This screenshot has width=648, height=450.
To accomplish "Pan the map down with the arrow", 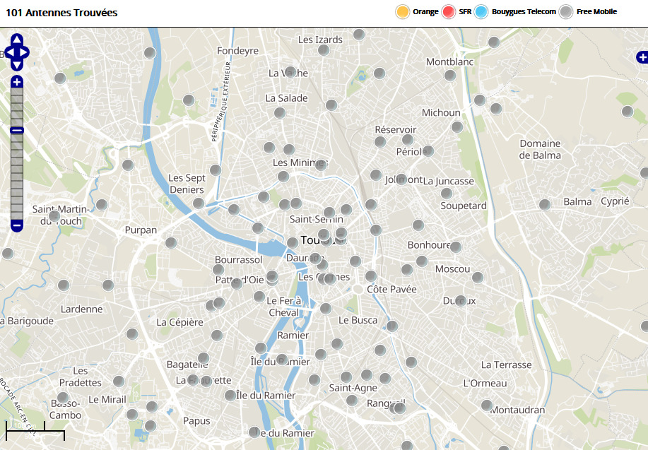I will [x=17, y=65].
